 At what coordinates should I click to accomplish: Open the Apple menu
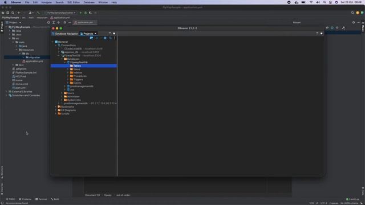(x=5, y=2)
